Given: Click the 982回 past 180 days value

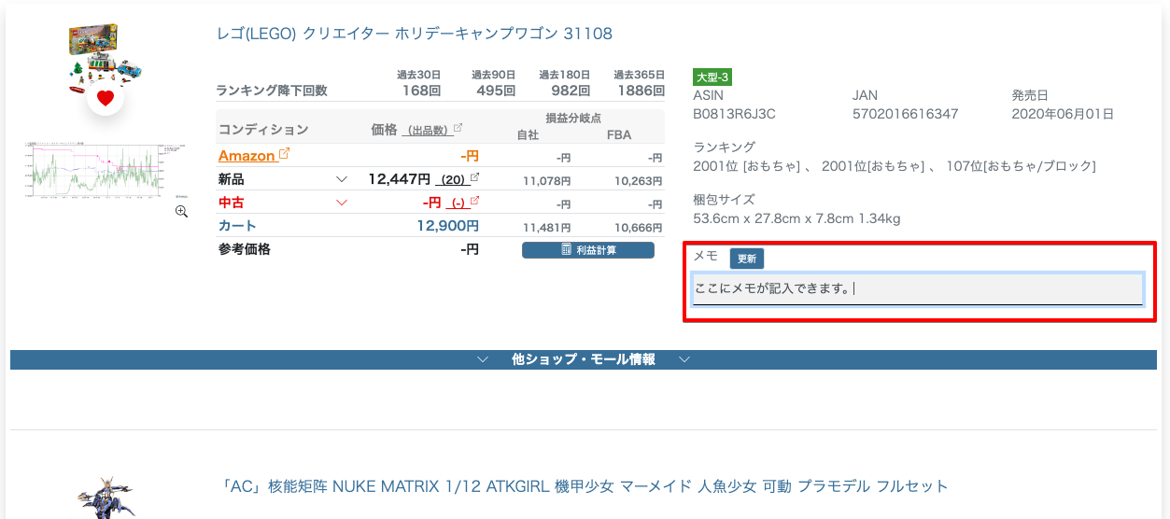Looking at the screenshot, I should pyautogui.click(x=571, y=91).
